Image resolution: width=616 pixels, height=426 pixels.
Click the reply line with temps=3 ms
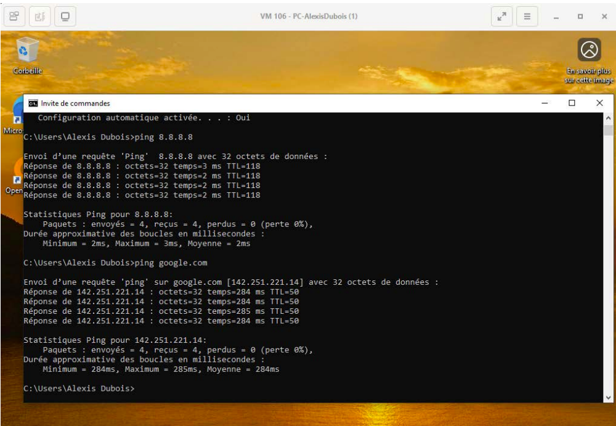coord(142,166)
